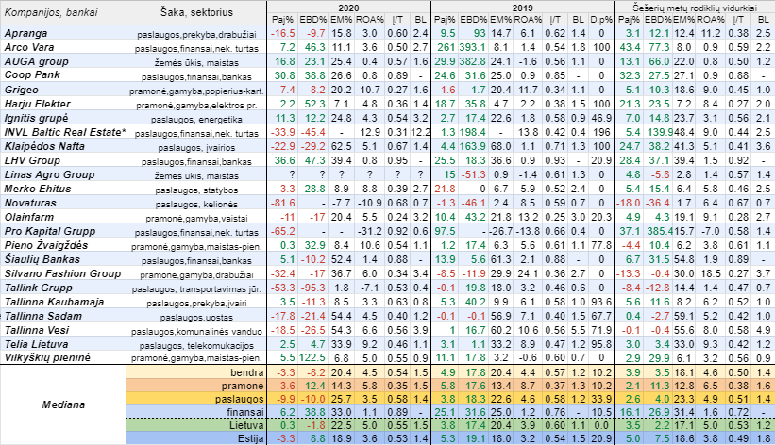775x445 pixels.
Task: Click Apranga 2020 Paj% value -16.5
Action: click(x=283, y=34)
